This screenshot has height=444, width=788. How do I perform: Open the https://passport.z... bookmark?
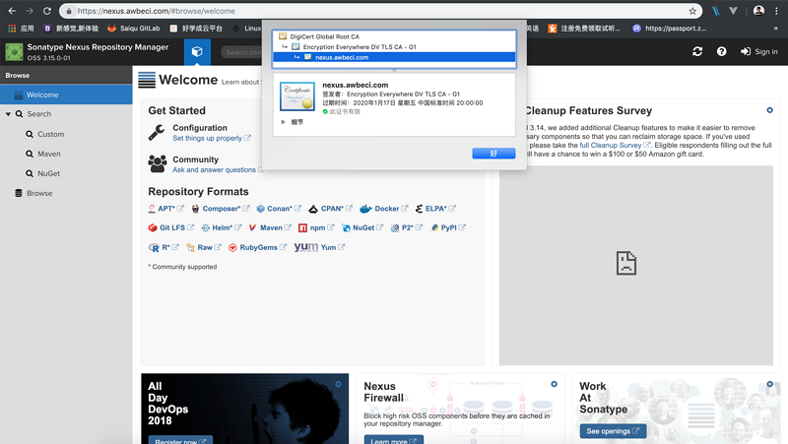(x=670, y=29)
